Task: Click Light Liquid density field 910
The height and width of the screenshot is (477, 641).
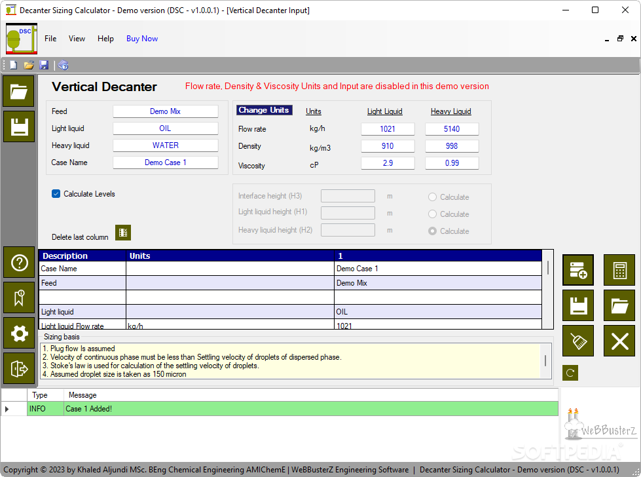Action: coord(388,146)
